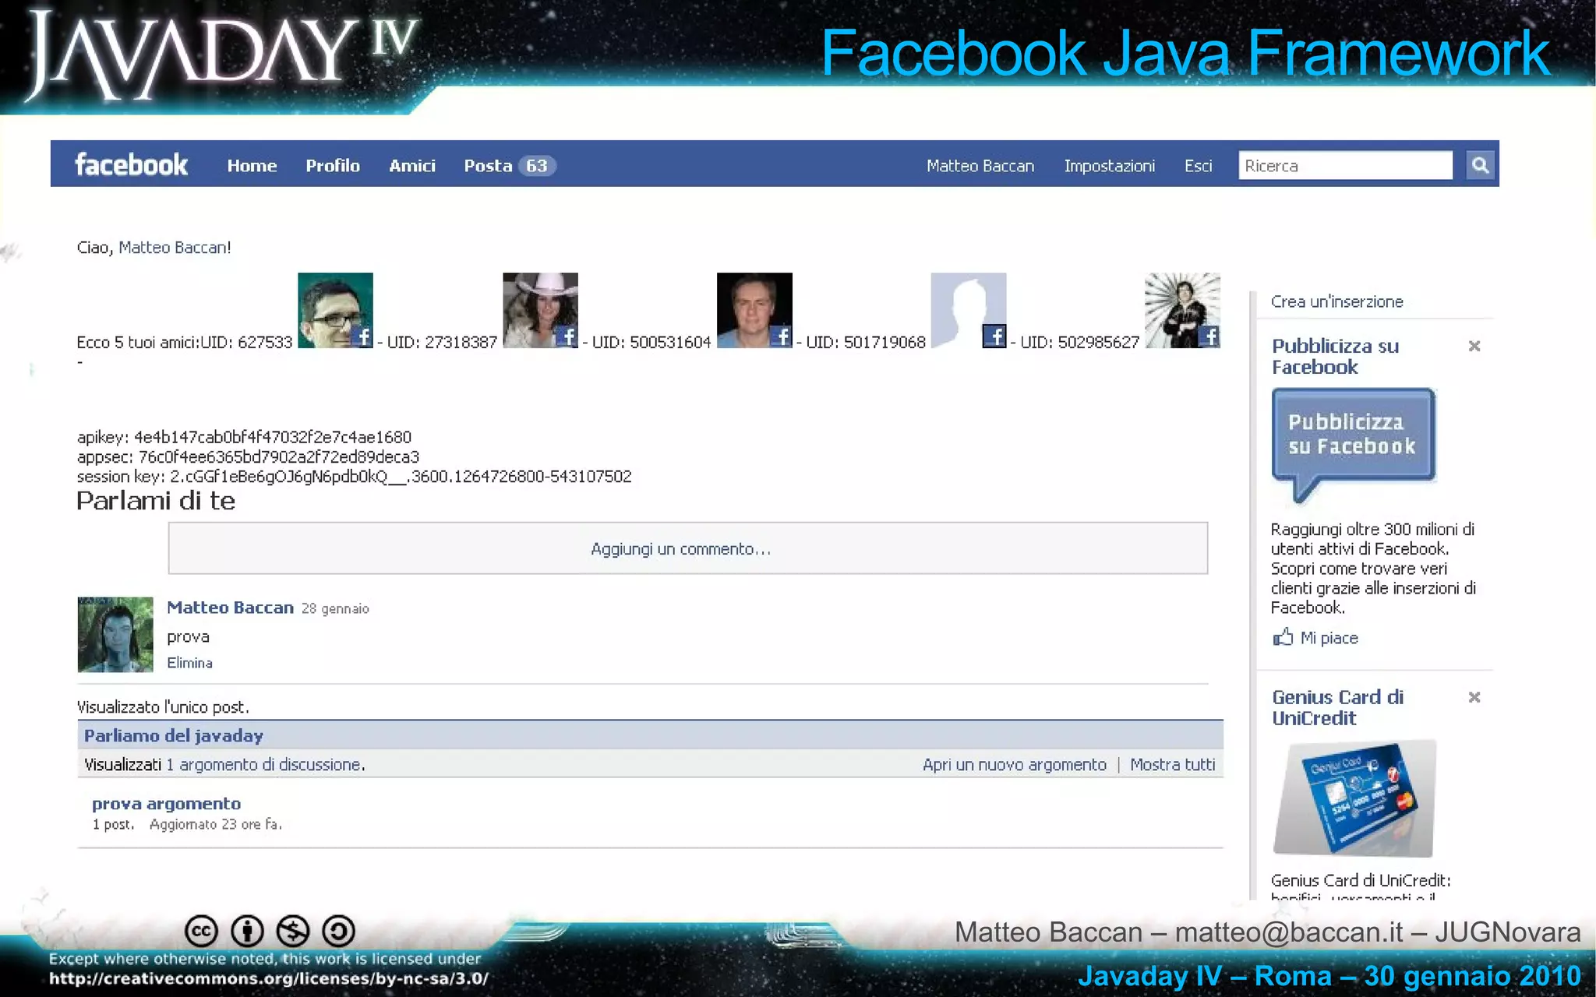Close the Genius Card di UniCredit ad
Screen dimensions: 1596x997
[x=1474, y=697]
